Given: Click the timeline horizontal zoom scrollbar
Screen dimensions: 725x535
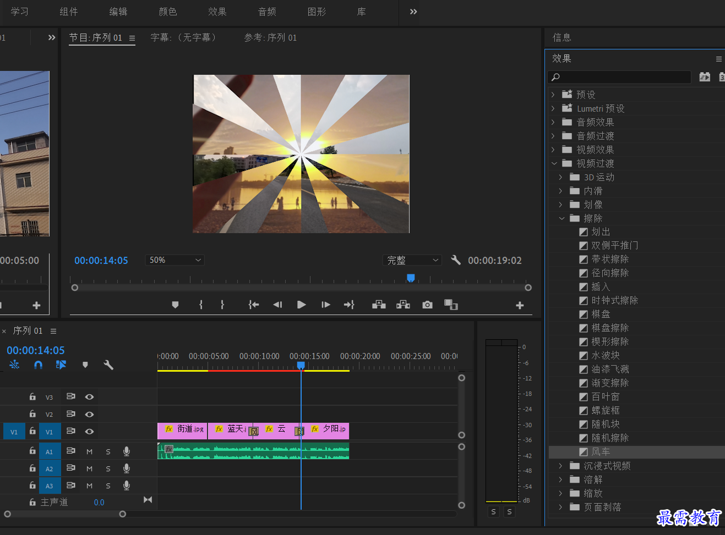Looking at the screenshot, I should point(65,514).
